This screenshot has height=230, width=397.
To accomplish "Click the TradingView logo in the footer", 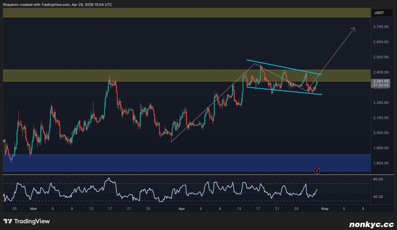I will coord(26,221).
